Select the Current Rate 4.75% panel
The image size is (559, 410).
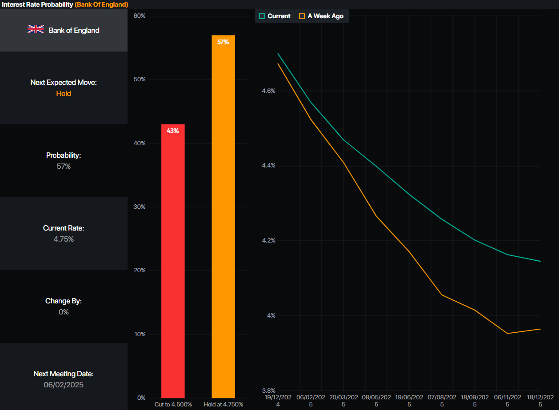64,234
